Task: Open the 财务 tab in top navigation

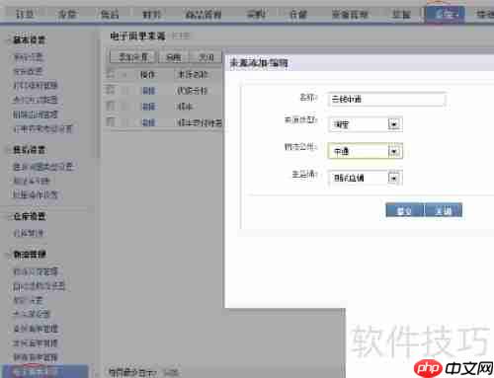Action: click(151, 14)
